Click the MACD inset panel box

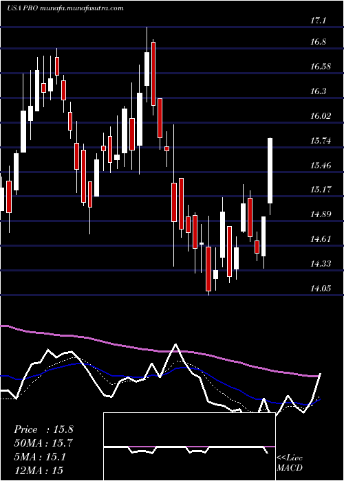tap(189, 447)
